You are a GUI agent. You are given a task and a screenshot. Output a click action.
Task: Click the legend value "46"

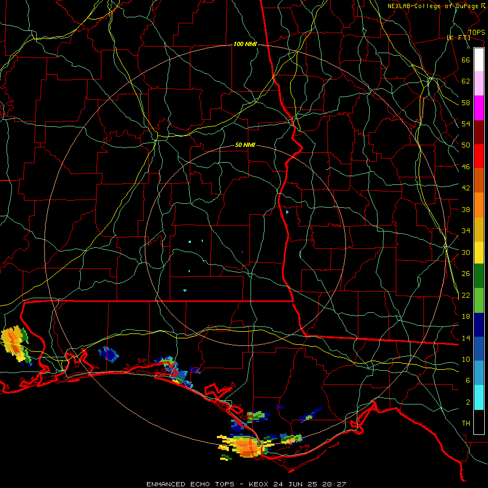point(466,167)
